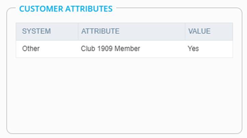Click the number "1909" in the attribute
This screenshot has width=247, height=138.
point(104,49)
